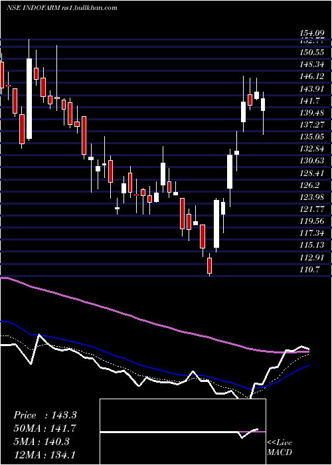Select the 137.27 price axis label
332x465 pixels.
pyautogui.click(x=312, y=125)
